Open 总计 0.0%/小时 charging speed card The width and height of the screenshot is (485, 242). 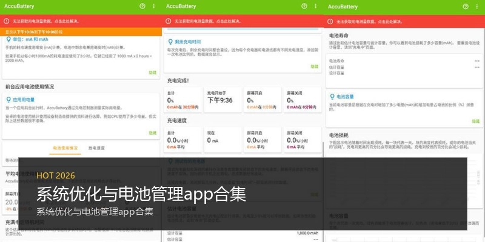183,140
